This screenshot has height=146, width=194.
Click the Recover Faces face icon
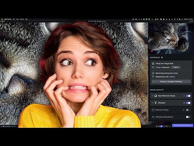(153, 110)
